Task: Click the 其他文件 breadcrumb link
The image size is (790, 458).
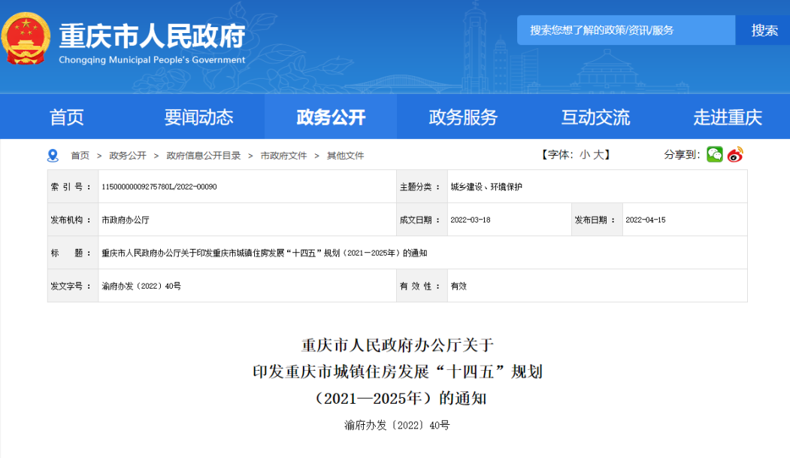Action: pos(345,156)
